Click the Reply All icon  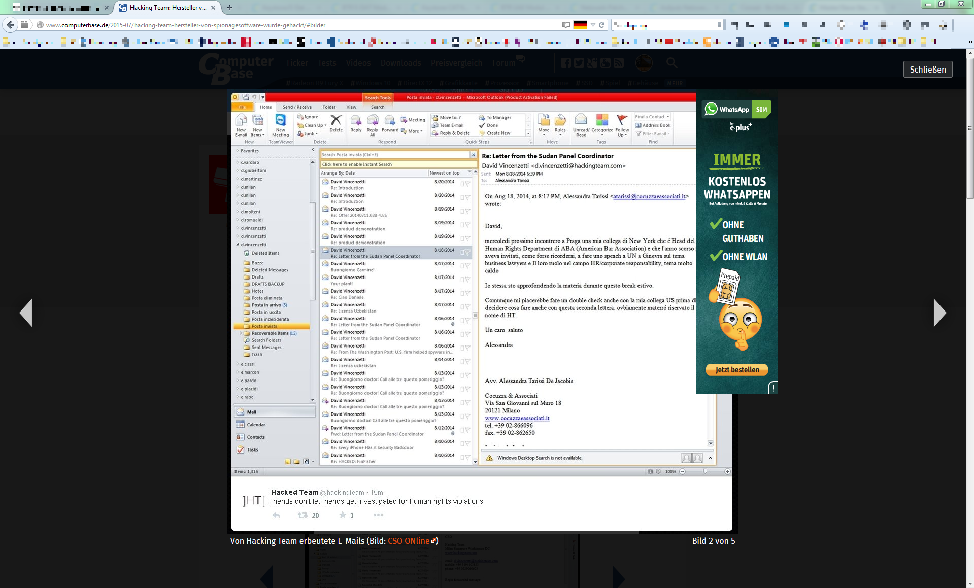(373, 120)
